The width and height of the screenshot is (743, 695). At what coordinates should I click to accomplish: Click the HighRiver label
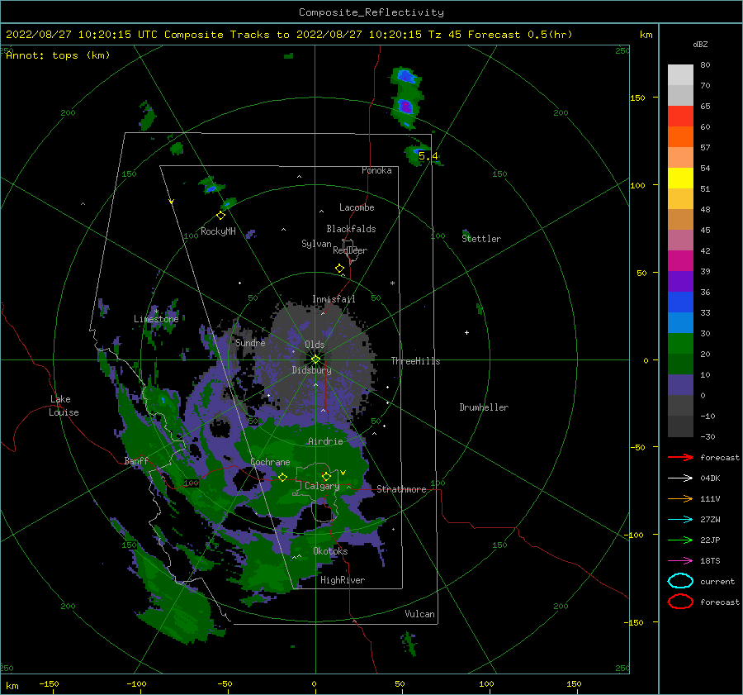pyautogui.click(x=343, y=580)
